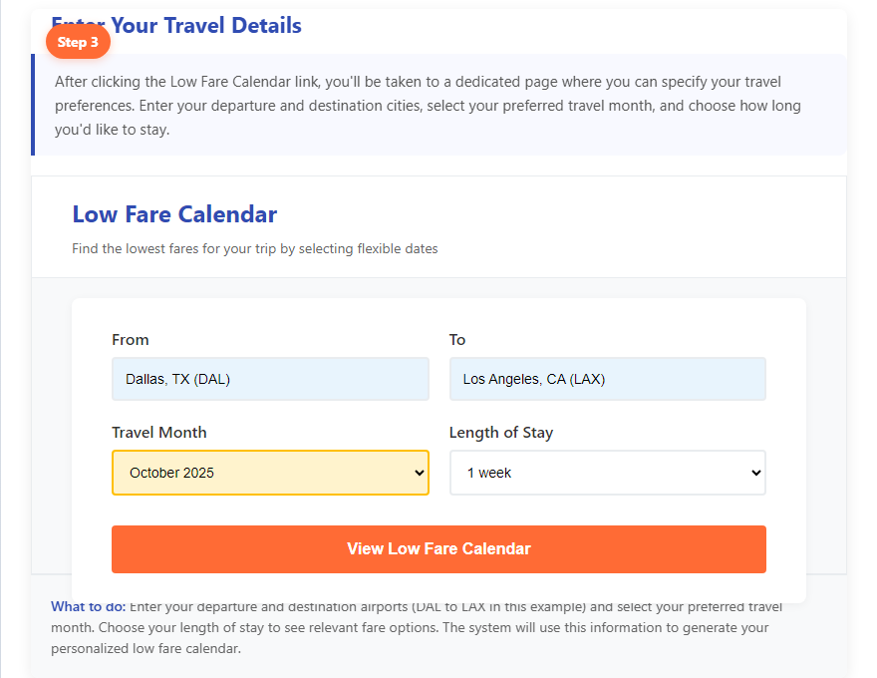Click the To label
Image resolution: width=877 pixels, height=678 pixels.
(457, 340)
